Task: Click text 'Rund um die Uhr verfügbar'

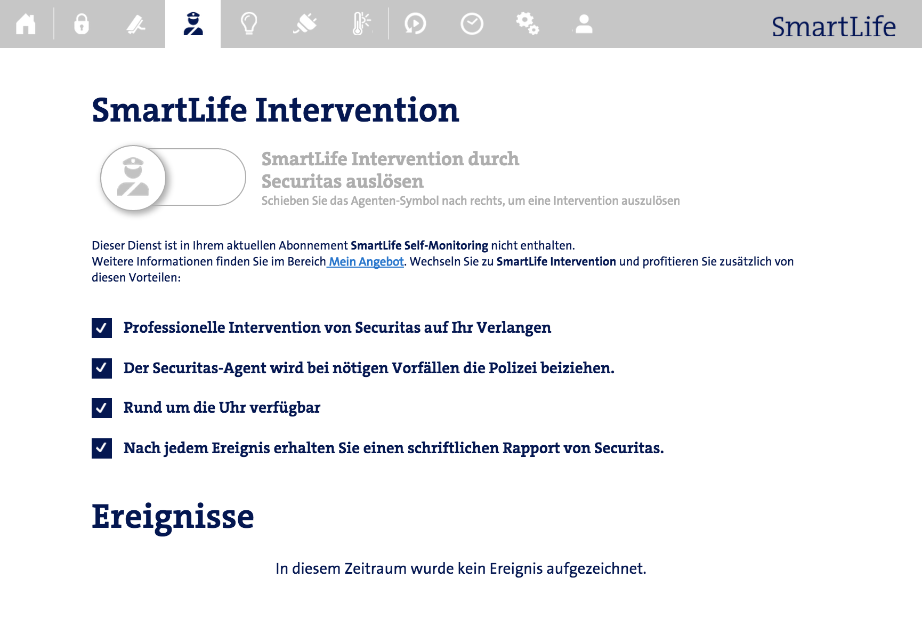Action: 222,408
